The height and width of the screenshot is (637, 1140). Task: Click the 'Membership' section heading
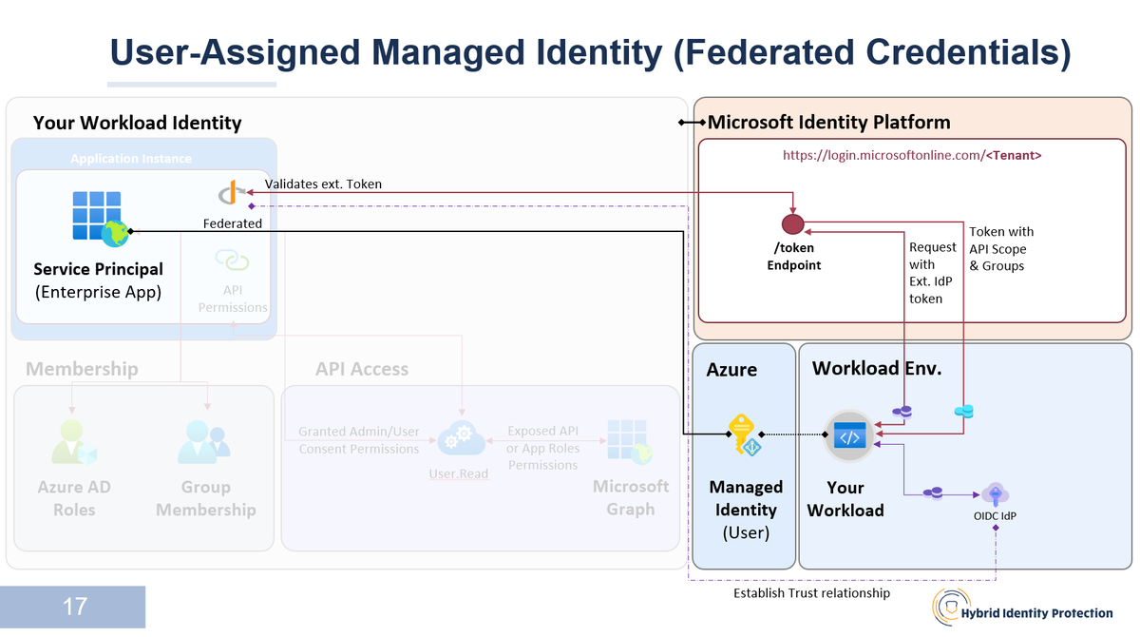pos(82,369)
